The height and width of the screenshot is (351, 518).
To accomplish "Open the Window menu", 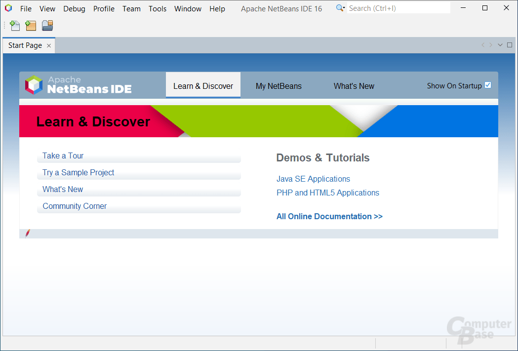I will coord(188,8).
